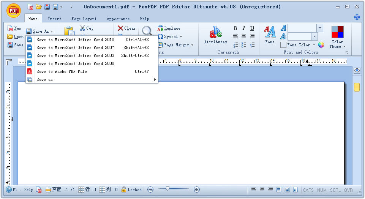Screen dimensions: 365x199
Task: Choose Save to Adobe PDF File
Action: click(x=92, y=71)
